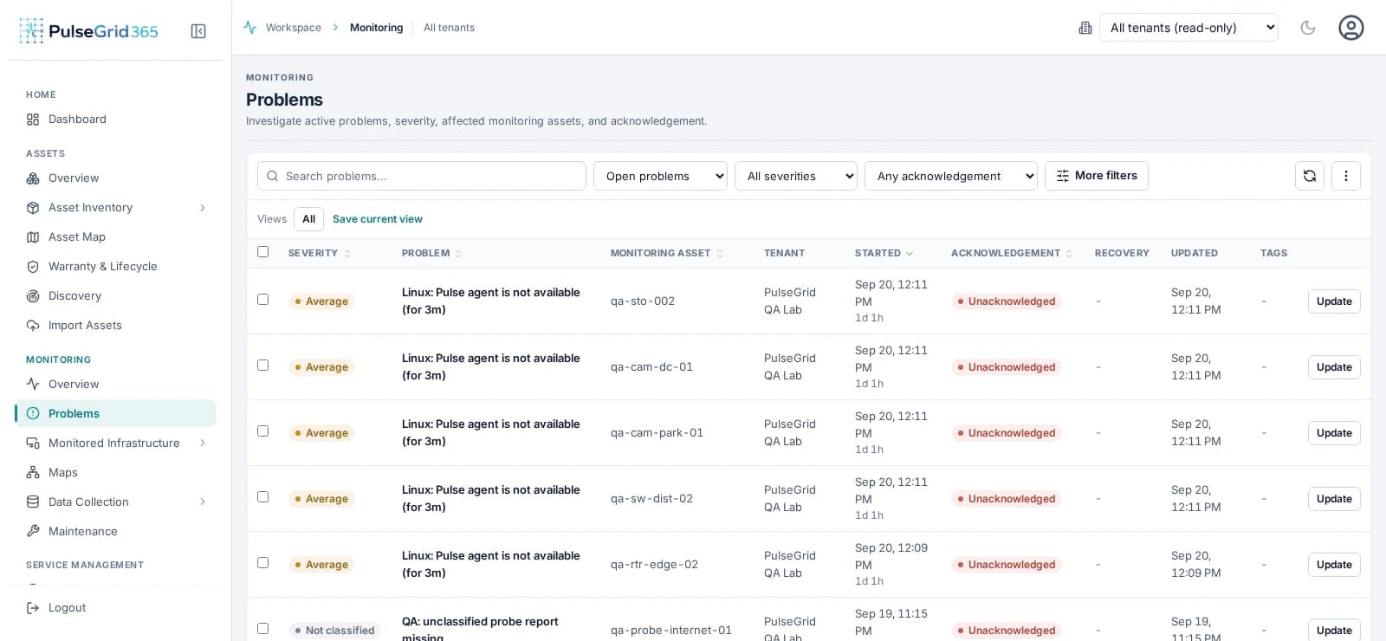
Task: Click the Logout icon
Action: [33, 608]
